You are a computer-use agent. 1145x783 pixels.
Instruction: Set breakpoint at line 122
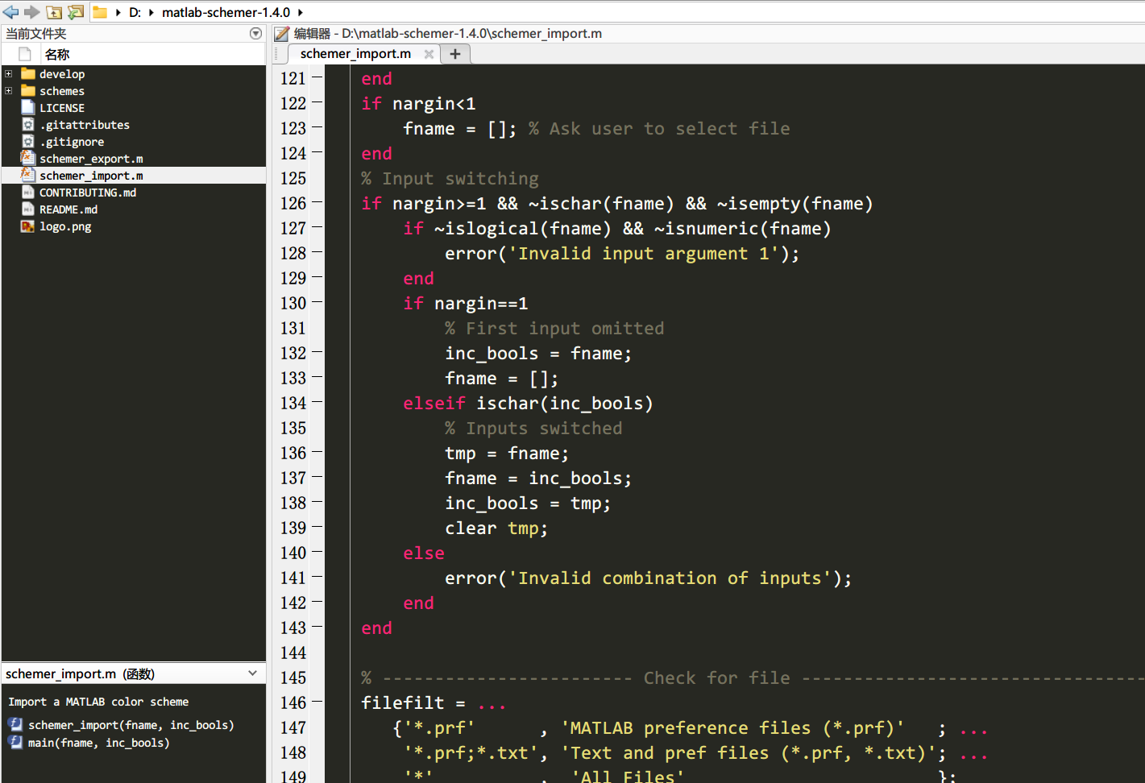317,102
